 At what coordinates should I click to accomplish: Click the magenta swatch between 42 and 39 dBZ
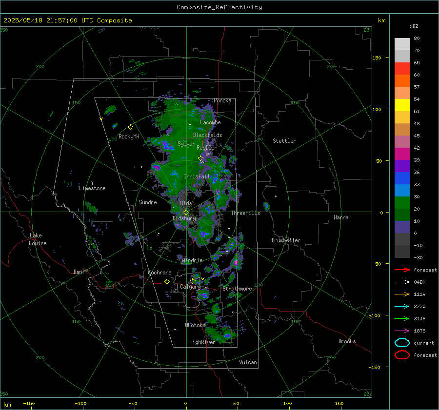click(402, 154)
